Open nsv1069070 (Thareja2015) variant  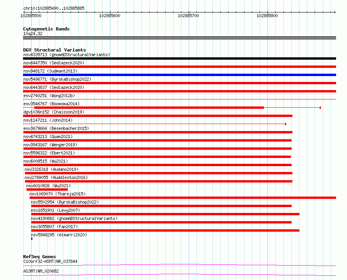(x=57, y=194)
